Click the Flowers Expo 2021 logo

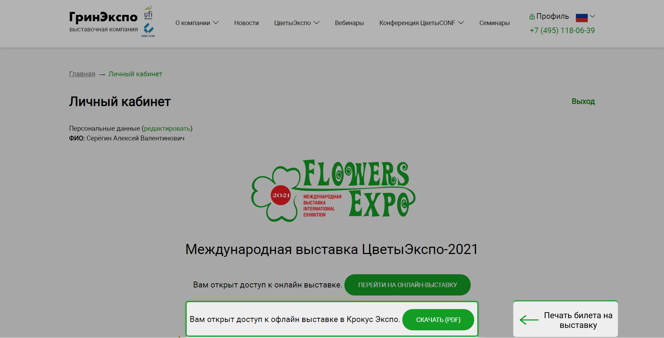point(333,191)
